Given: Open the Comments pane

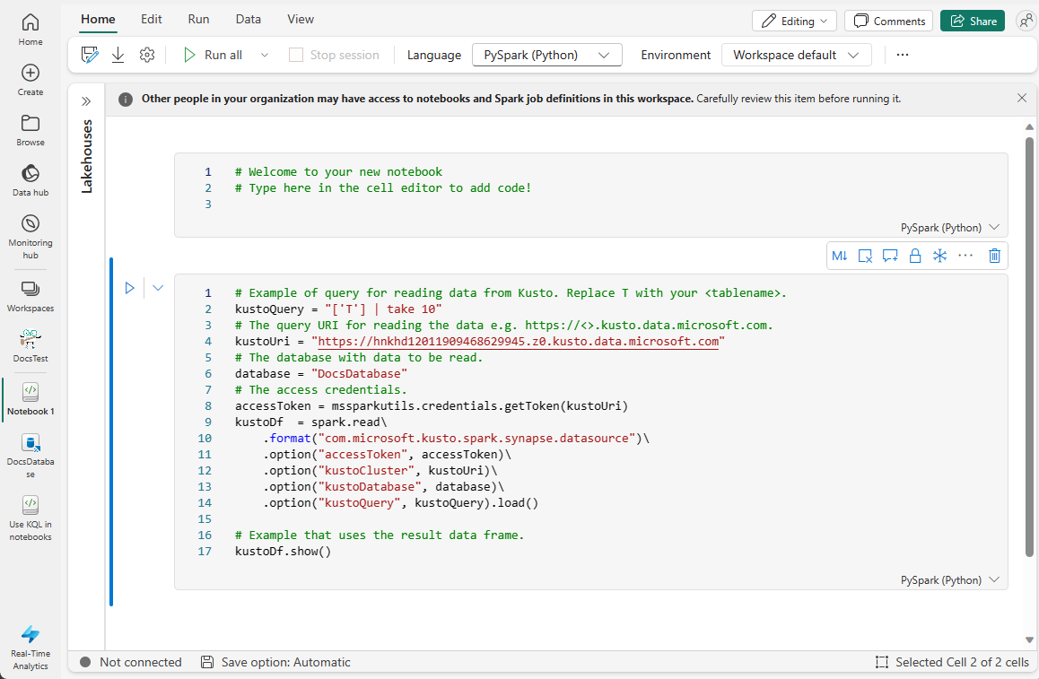Looking at the screenshot, I should coord(888,22).
